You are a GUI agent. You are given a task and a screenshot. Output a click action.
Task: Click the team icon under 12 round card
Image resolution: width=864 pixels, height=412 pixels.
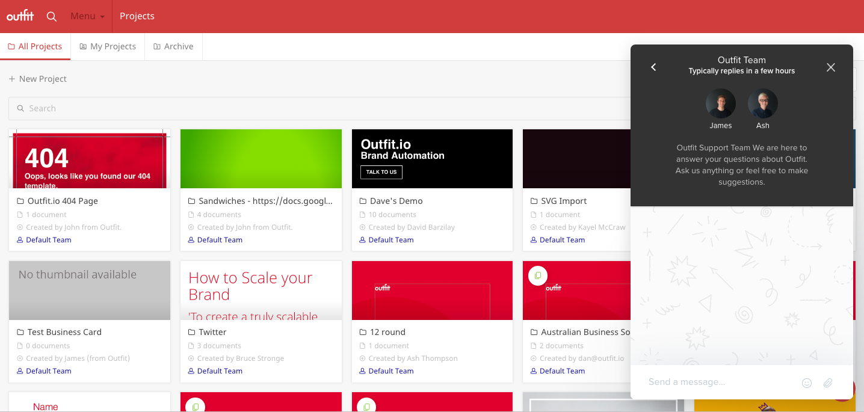[x=362, y=371]
